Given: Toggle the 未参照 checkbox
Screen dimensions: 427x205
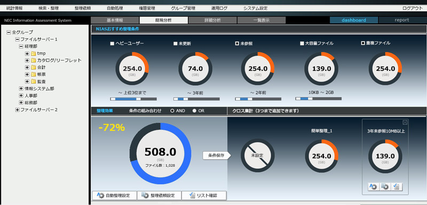Looking at the screenshot, I should (237, 44).
